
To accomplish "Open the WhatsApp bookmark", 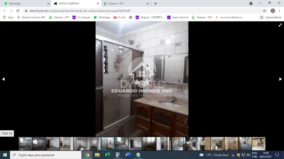I will click(102, 17).
